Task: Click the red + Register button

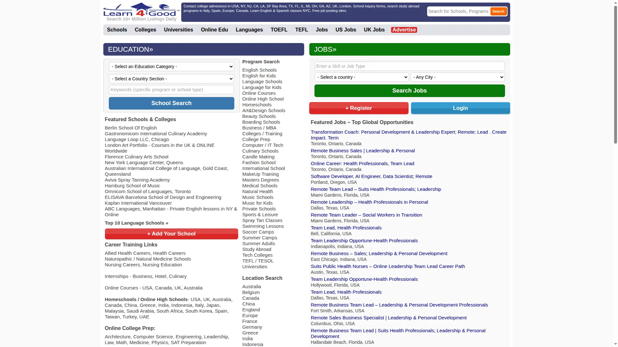Action: pos(359,108)
